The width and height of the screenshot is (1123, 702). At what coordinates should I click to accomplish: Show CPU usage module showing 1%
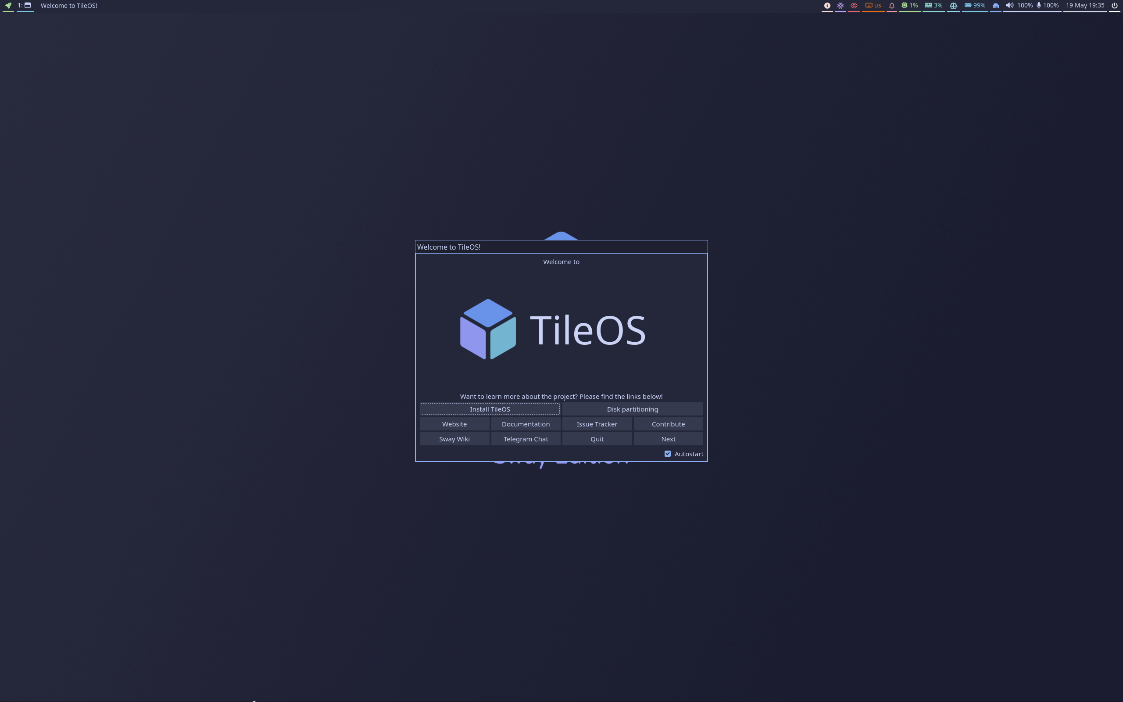click(x=909, y=6)
